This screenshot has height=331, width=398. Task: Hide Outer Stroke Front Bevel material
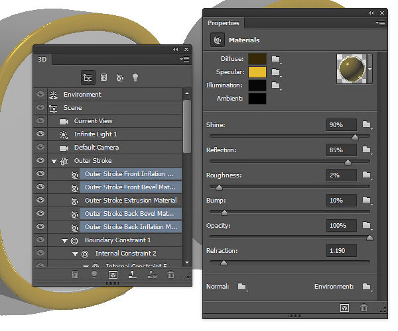pos(40,187)
